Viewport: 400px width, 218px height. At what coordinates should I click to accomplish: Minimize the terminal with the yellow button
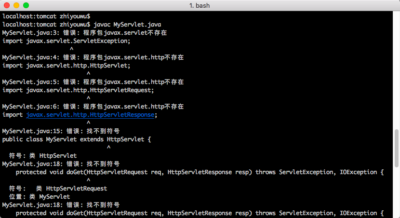(x=16, y=5)
